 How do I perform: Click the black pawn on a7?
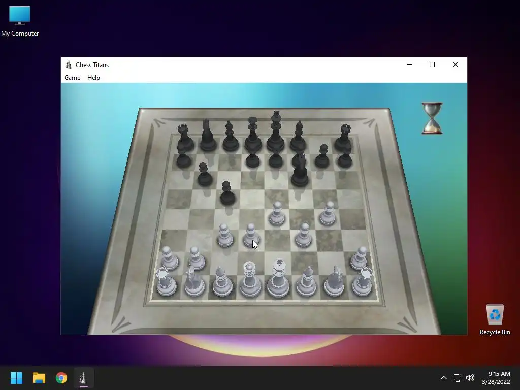184,159
